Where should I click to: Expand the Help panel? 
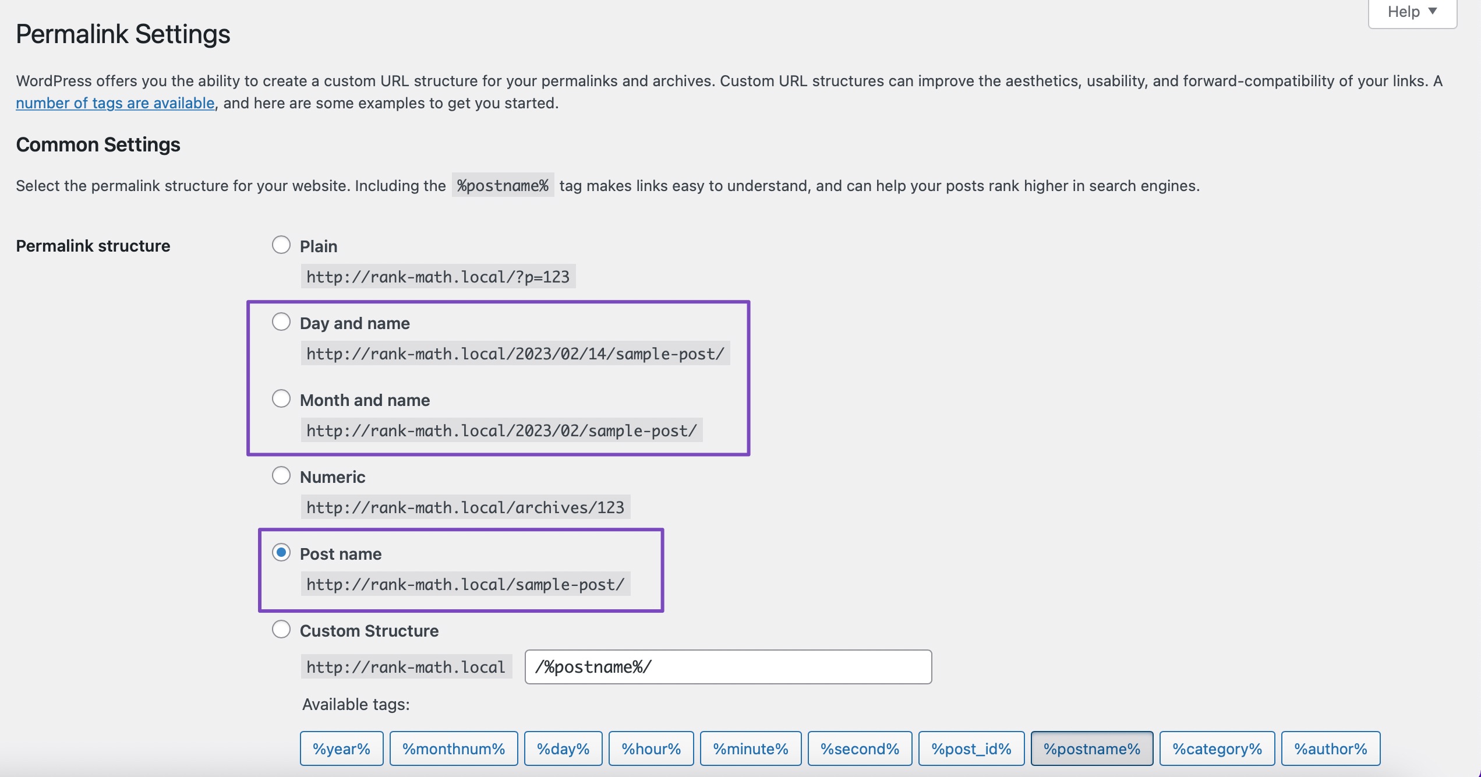1411,11
